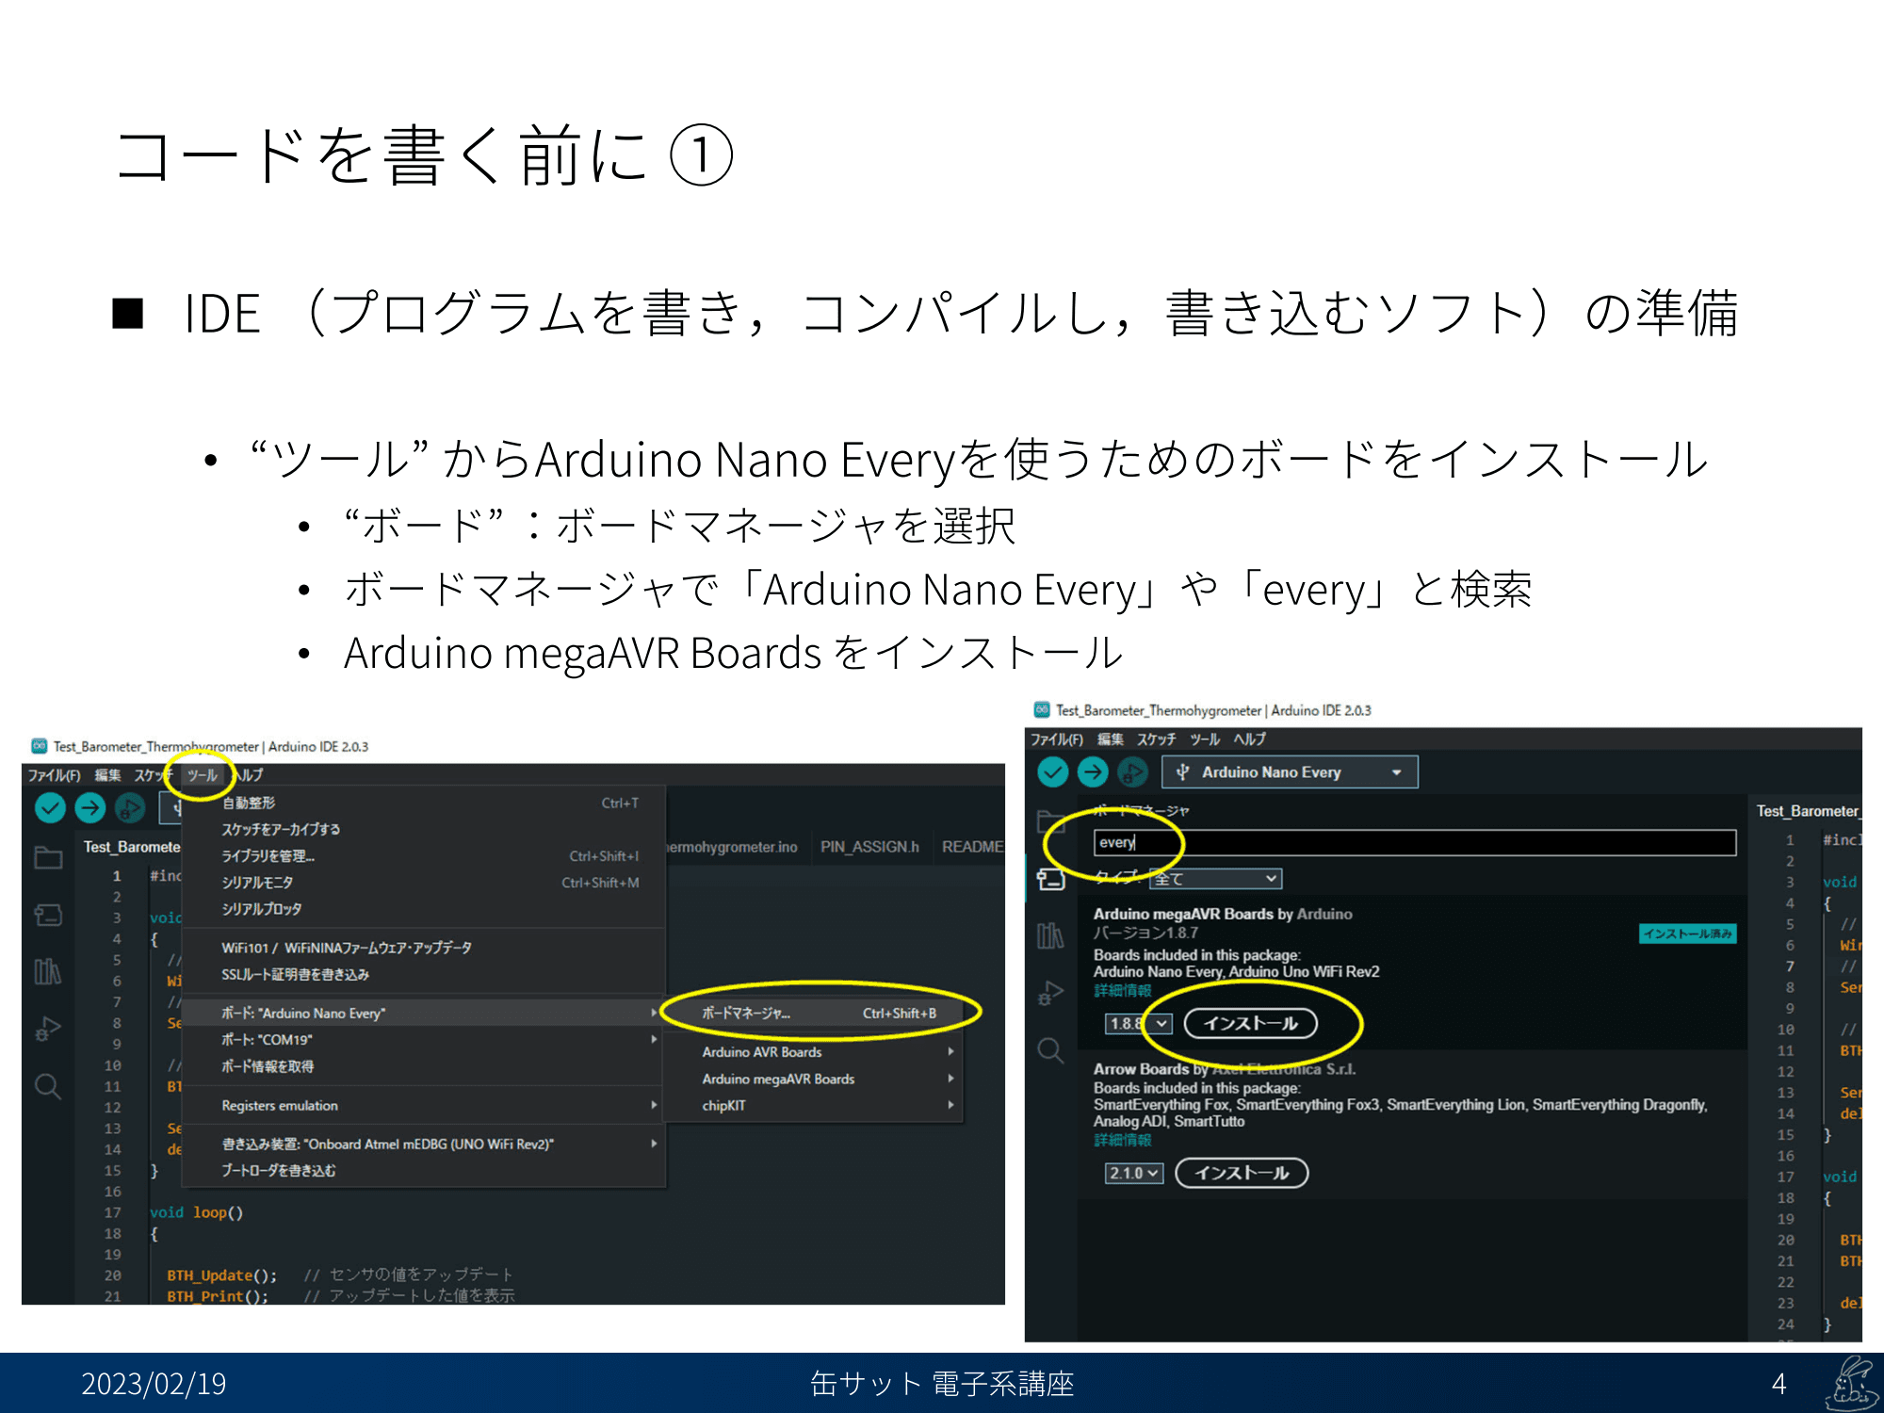This screenshot has height=1413, width=1884.
Task: Open スケッチ menu in right IDE window
Action: click(x=1156, y=739)
